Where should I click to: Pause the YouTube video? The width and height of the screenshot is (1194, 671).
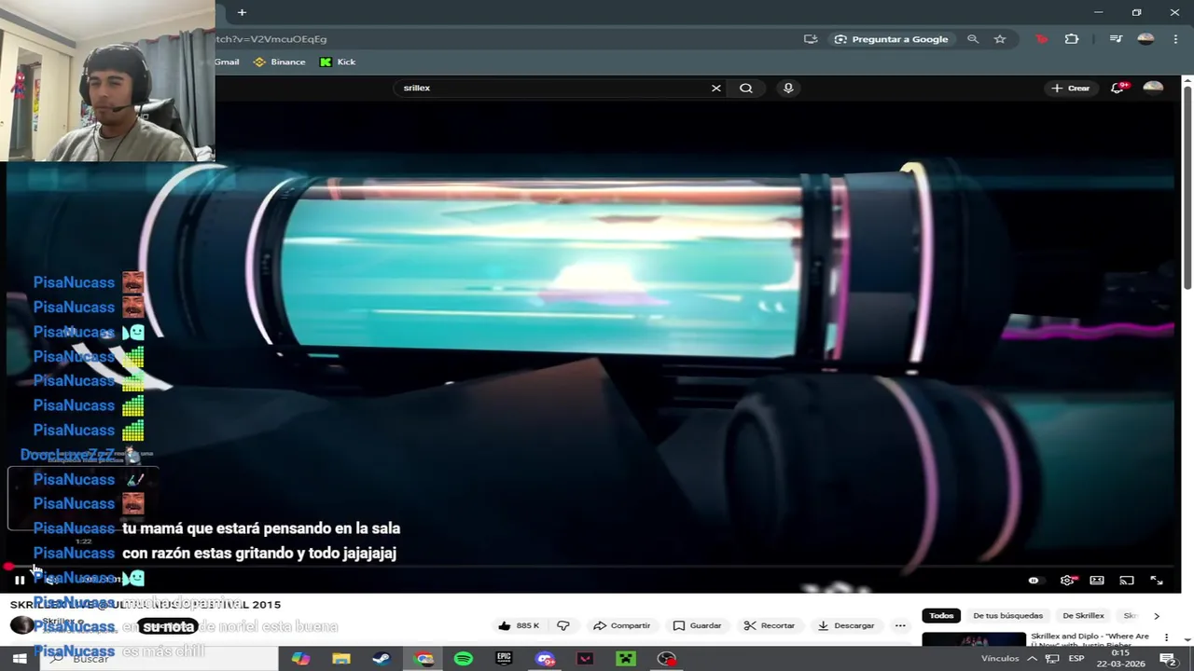[19, 580]
